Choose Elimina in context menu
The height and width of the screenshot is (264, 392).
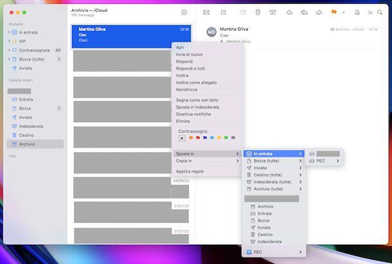[207, 121]
